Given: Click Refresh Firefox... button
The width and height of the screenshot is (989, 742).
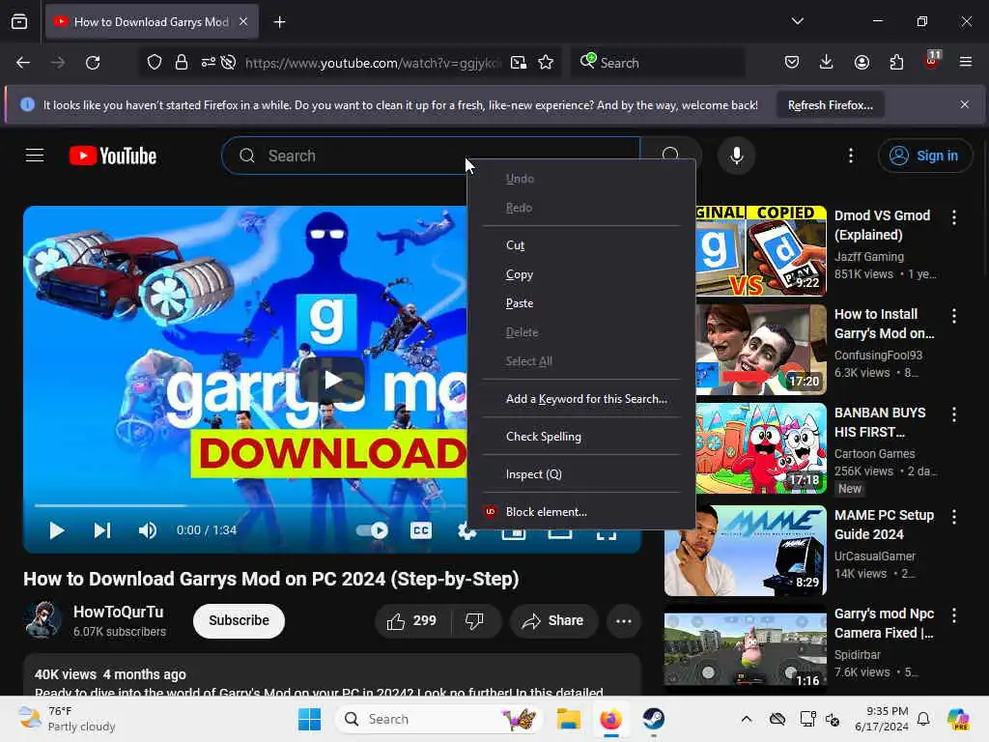Looking at the screenshot, I should [830, 105].
